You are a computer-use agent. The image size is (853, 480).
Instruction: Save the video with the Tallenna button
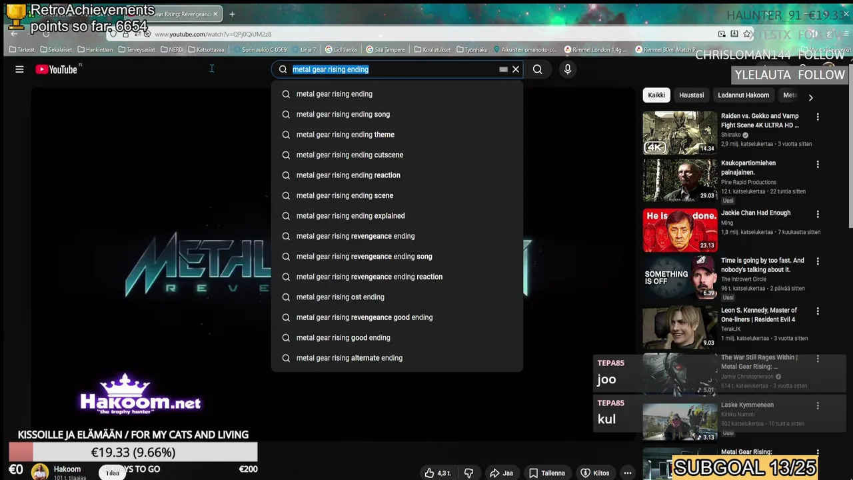547,473
